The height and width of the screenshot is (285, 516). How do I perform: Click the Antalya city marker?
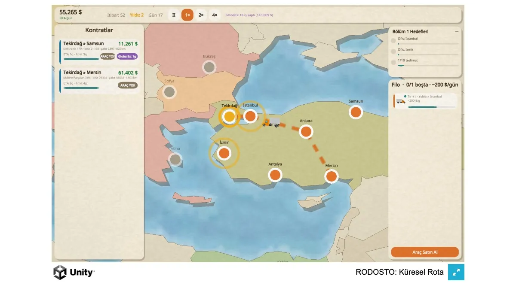(275, 175)
